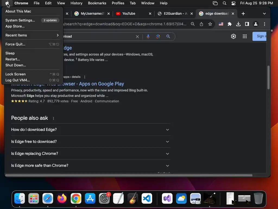Open Chrome three-dot menu
The image size is (278, 209).
click(264, 24)
